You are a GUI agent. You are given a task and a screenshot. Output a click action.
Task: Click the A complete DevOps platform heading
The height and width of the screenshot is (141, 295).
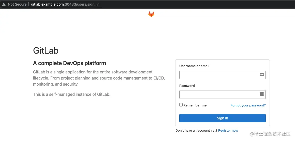[x=70, y=63]
